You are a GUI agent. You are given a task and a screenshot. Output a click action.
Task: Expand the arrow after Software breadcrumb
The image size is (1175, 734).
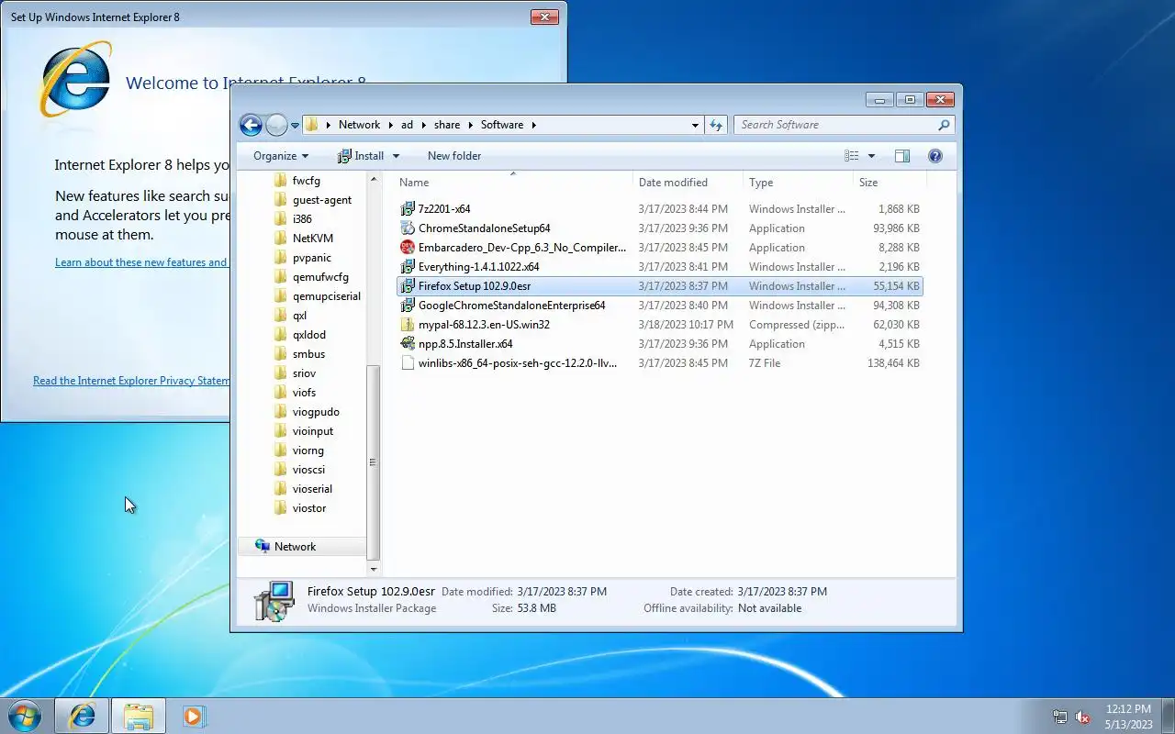(533, 125)
